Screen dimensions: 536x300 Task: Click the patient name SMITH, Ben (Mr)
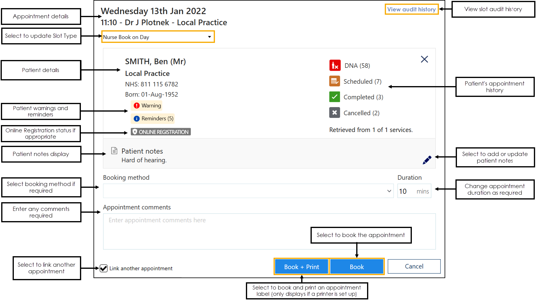click(x=155, y=61)
